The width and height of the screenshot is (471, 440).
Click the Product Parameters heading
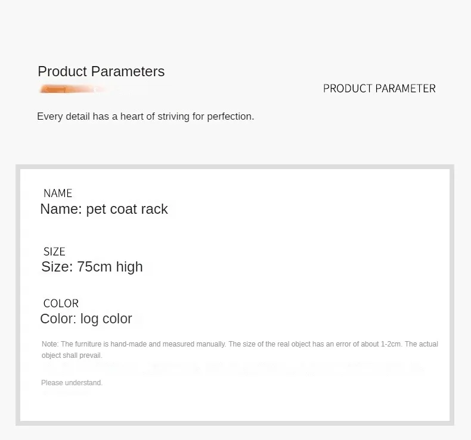coord(101,71)
